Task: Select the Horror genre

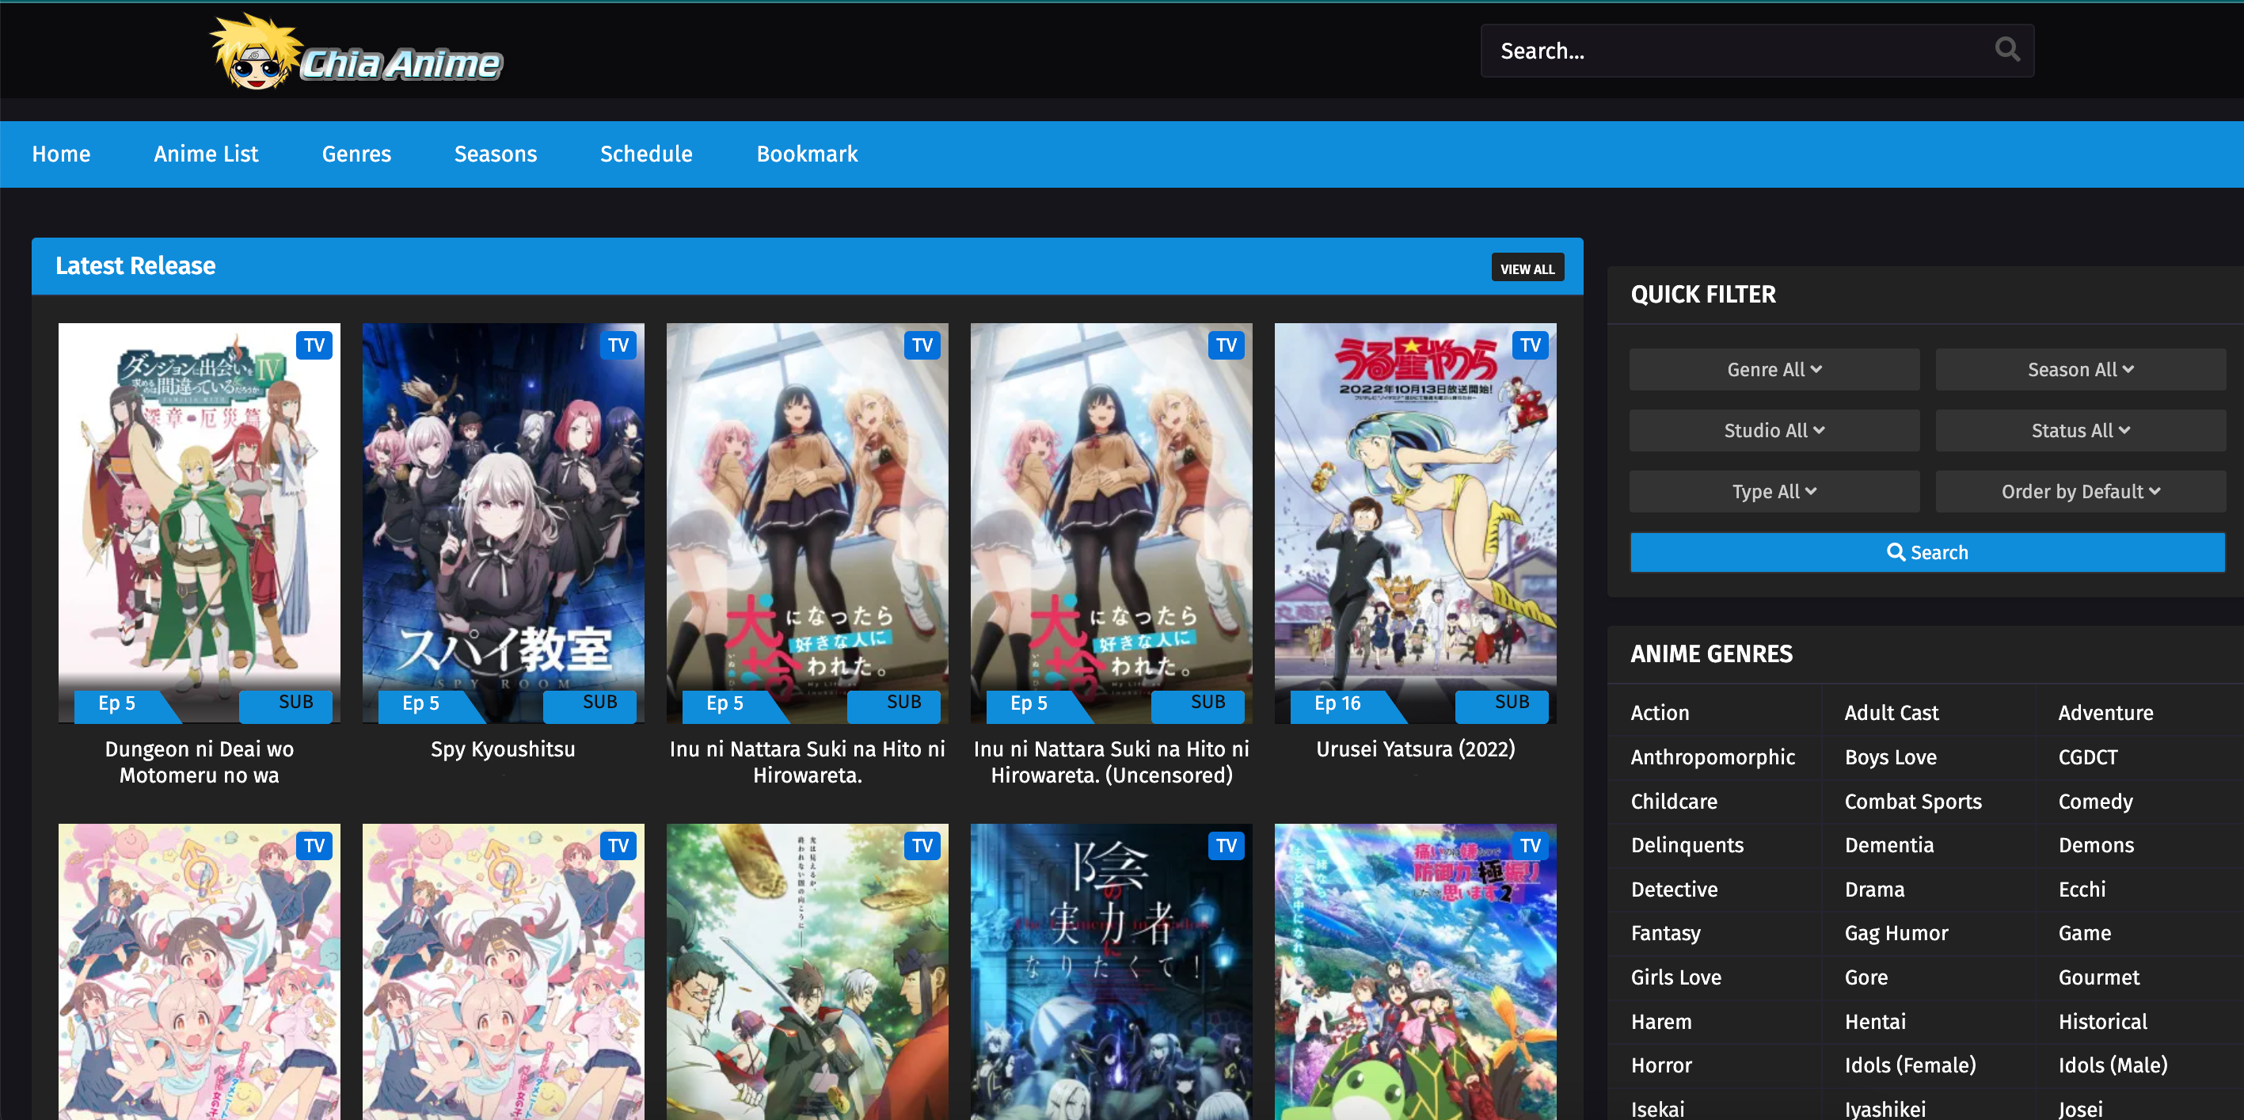Action: coord(1661,1066)
